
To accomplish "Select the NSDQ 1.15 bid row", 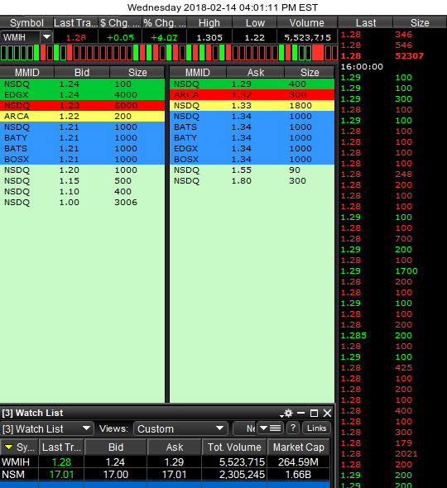I will 82,180.
